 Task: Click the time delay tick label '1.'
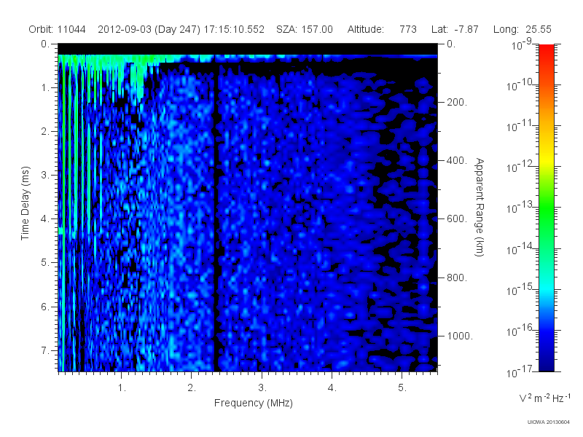pyautogui.click(x=45, y=87)
